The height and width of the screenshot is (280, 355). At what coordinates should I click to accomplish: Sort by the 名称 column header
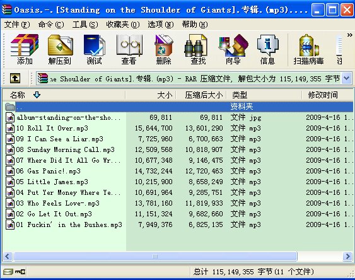(x=64, y=95)
